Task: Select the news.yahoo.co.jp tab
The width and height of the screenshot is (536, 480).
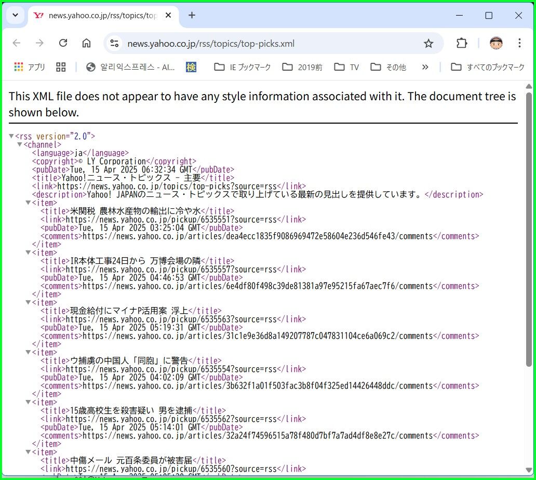Action: [x=104, y=16]
